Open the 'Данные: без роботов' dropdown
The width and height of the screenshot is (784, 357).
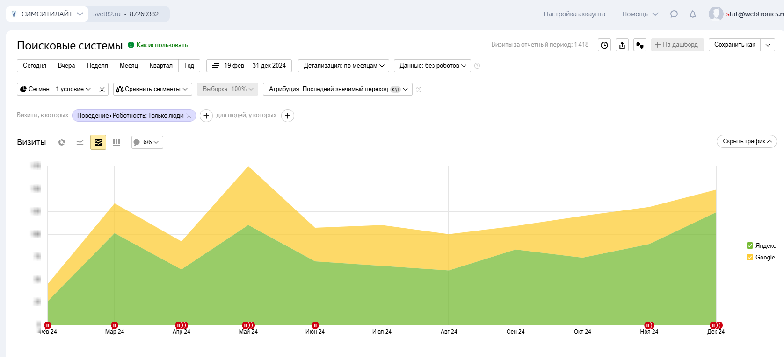tap(432, 66)
